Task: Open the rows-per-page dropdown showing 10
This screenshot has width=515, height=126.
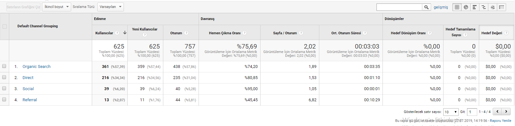Action: click(451, 112)
